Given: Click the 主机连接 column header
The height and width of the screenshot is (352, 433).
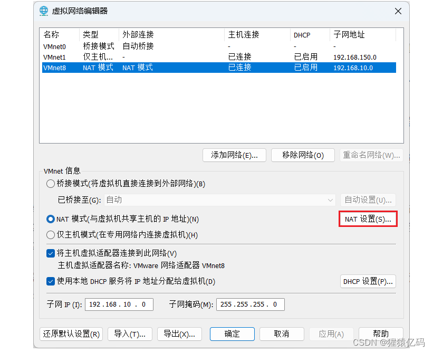Looking at the screenshot, I should pyautogui.click(x=257, y=35).
